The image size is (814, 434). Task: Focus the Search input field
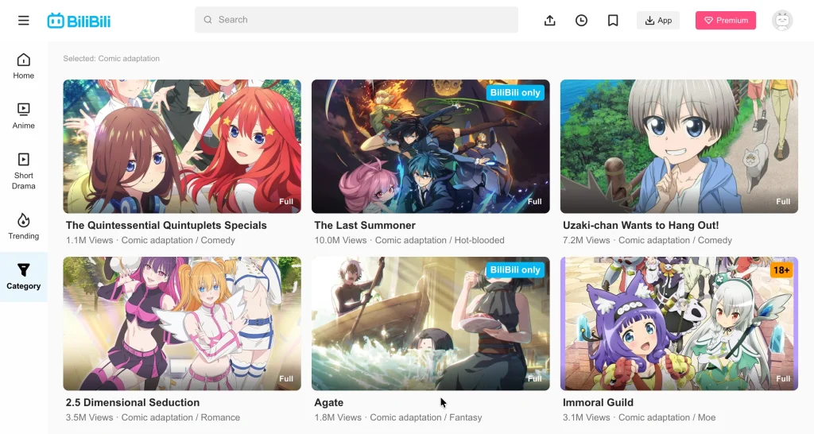pyautogui.click(x=356, y=20)
